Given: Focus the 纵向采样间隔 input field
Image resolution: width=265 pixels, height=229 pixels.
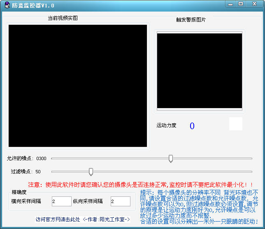Looking at the screenshot, I should pyautogui.click(x=121, y=201).
